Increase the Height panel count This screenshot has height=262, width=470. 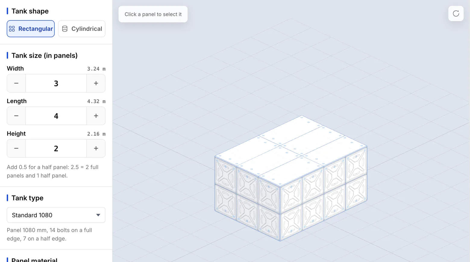pyautogui.click(x=96, y=148)
